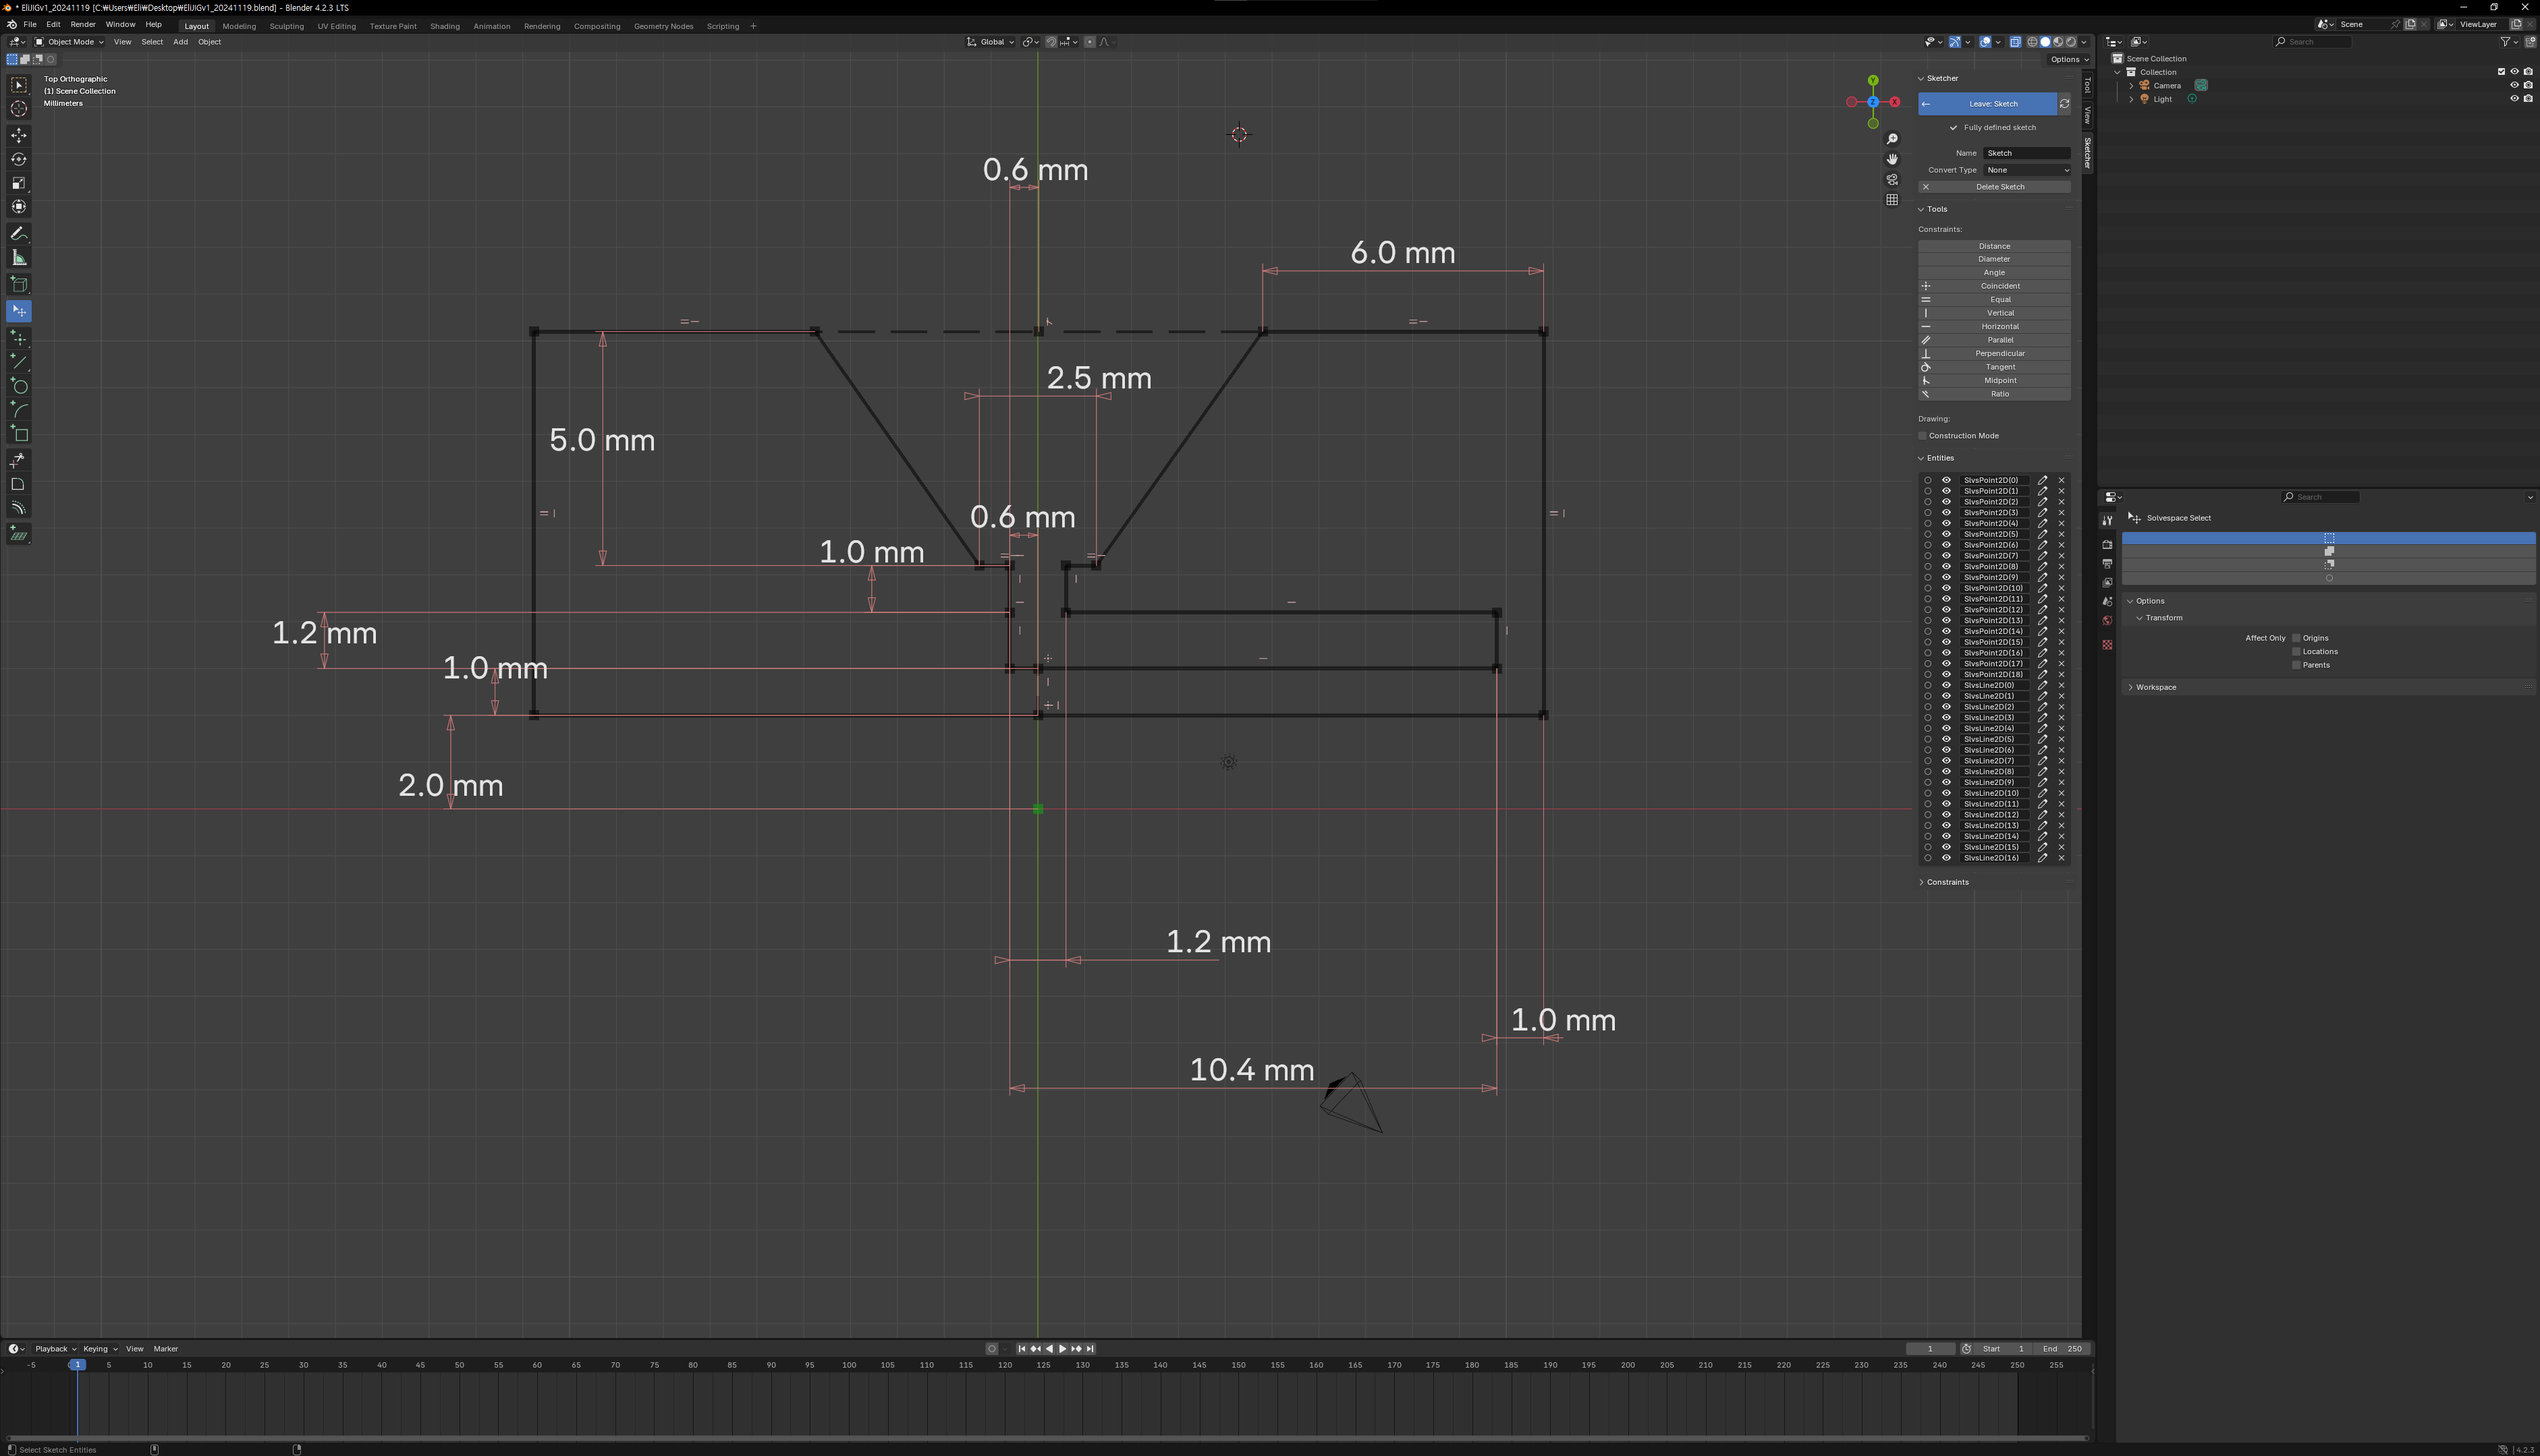
Task: Select the Add Rectangle sketch tool
Action: pyautogui.click(x=19, y=434)
